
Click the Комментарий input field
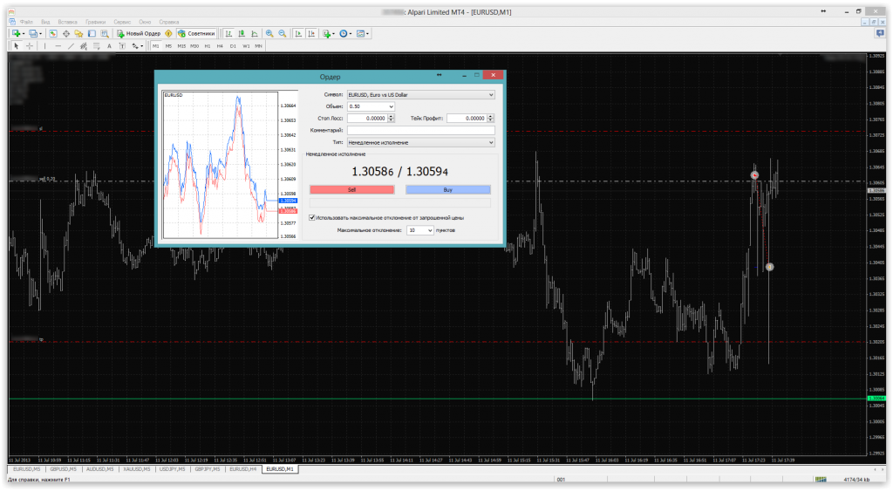(420, 130)
